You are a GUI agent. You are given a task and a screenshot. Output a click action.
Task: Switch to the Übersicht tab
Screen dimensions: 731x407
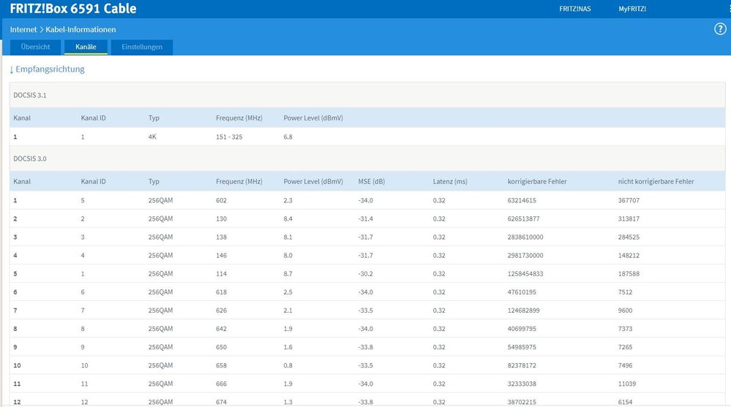pyautogui.click(x=35, y=47)
